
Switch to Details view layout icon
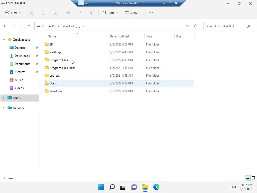pyautogui.click(x=248, y=178)
